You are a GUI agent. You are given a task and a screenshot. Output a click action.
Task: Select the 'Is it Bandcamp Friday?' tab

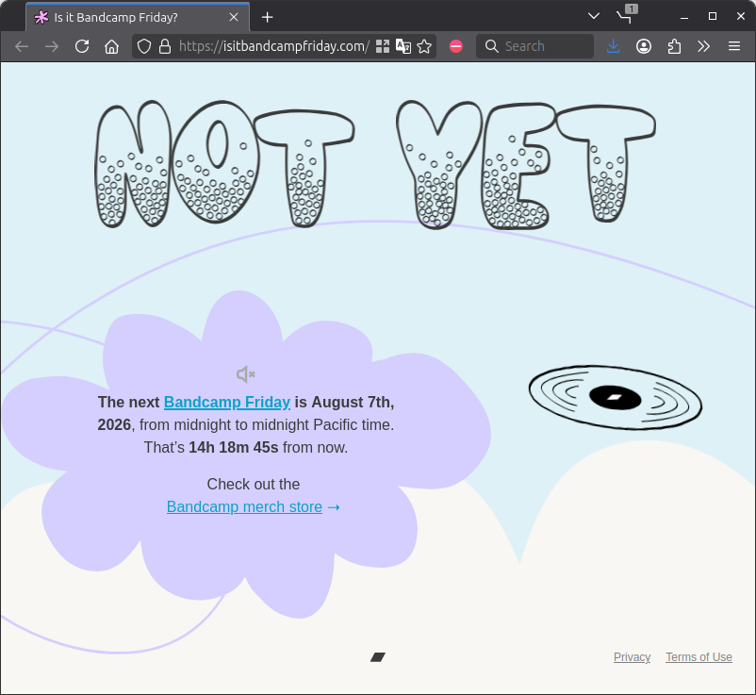click(138, 17)
